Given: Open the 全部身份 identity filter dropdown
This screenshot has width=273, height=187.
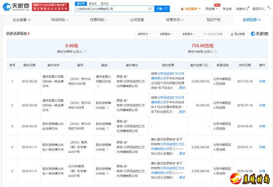Looking at the screenshot, I should coord(189,34).
